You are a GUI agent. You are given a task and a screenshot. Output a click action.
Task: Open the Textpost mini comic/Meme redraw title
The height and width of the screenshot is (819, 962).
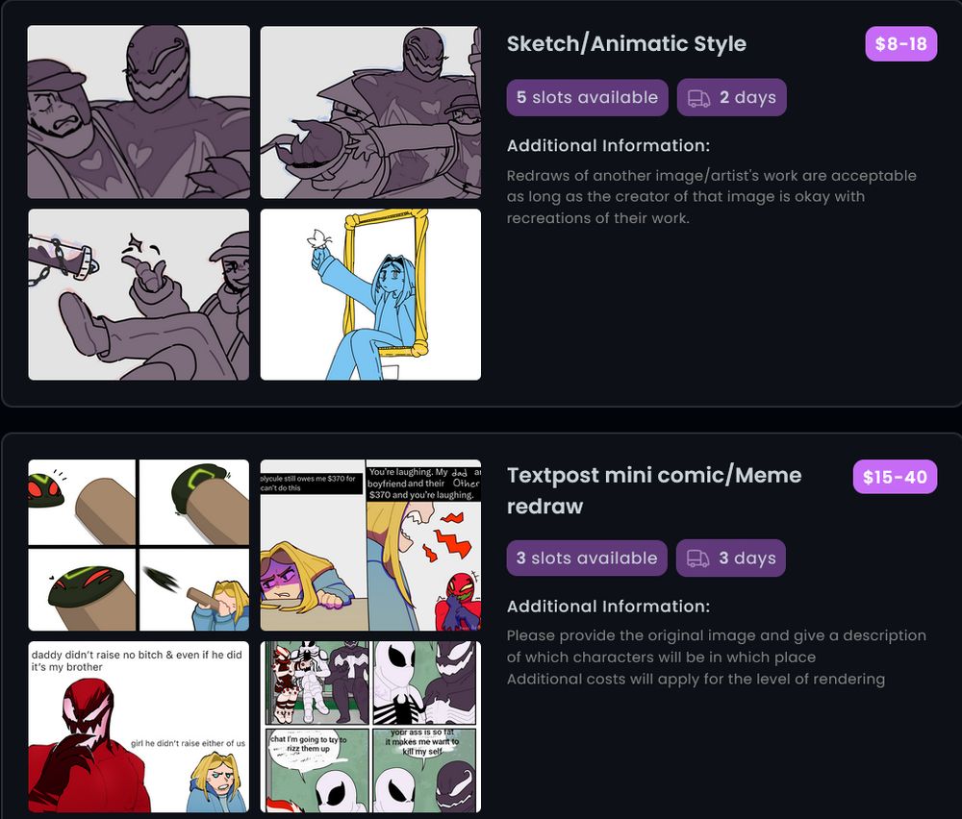tap(654, 490)
